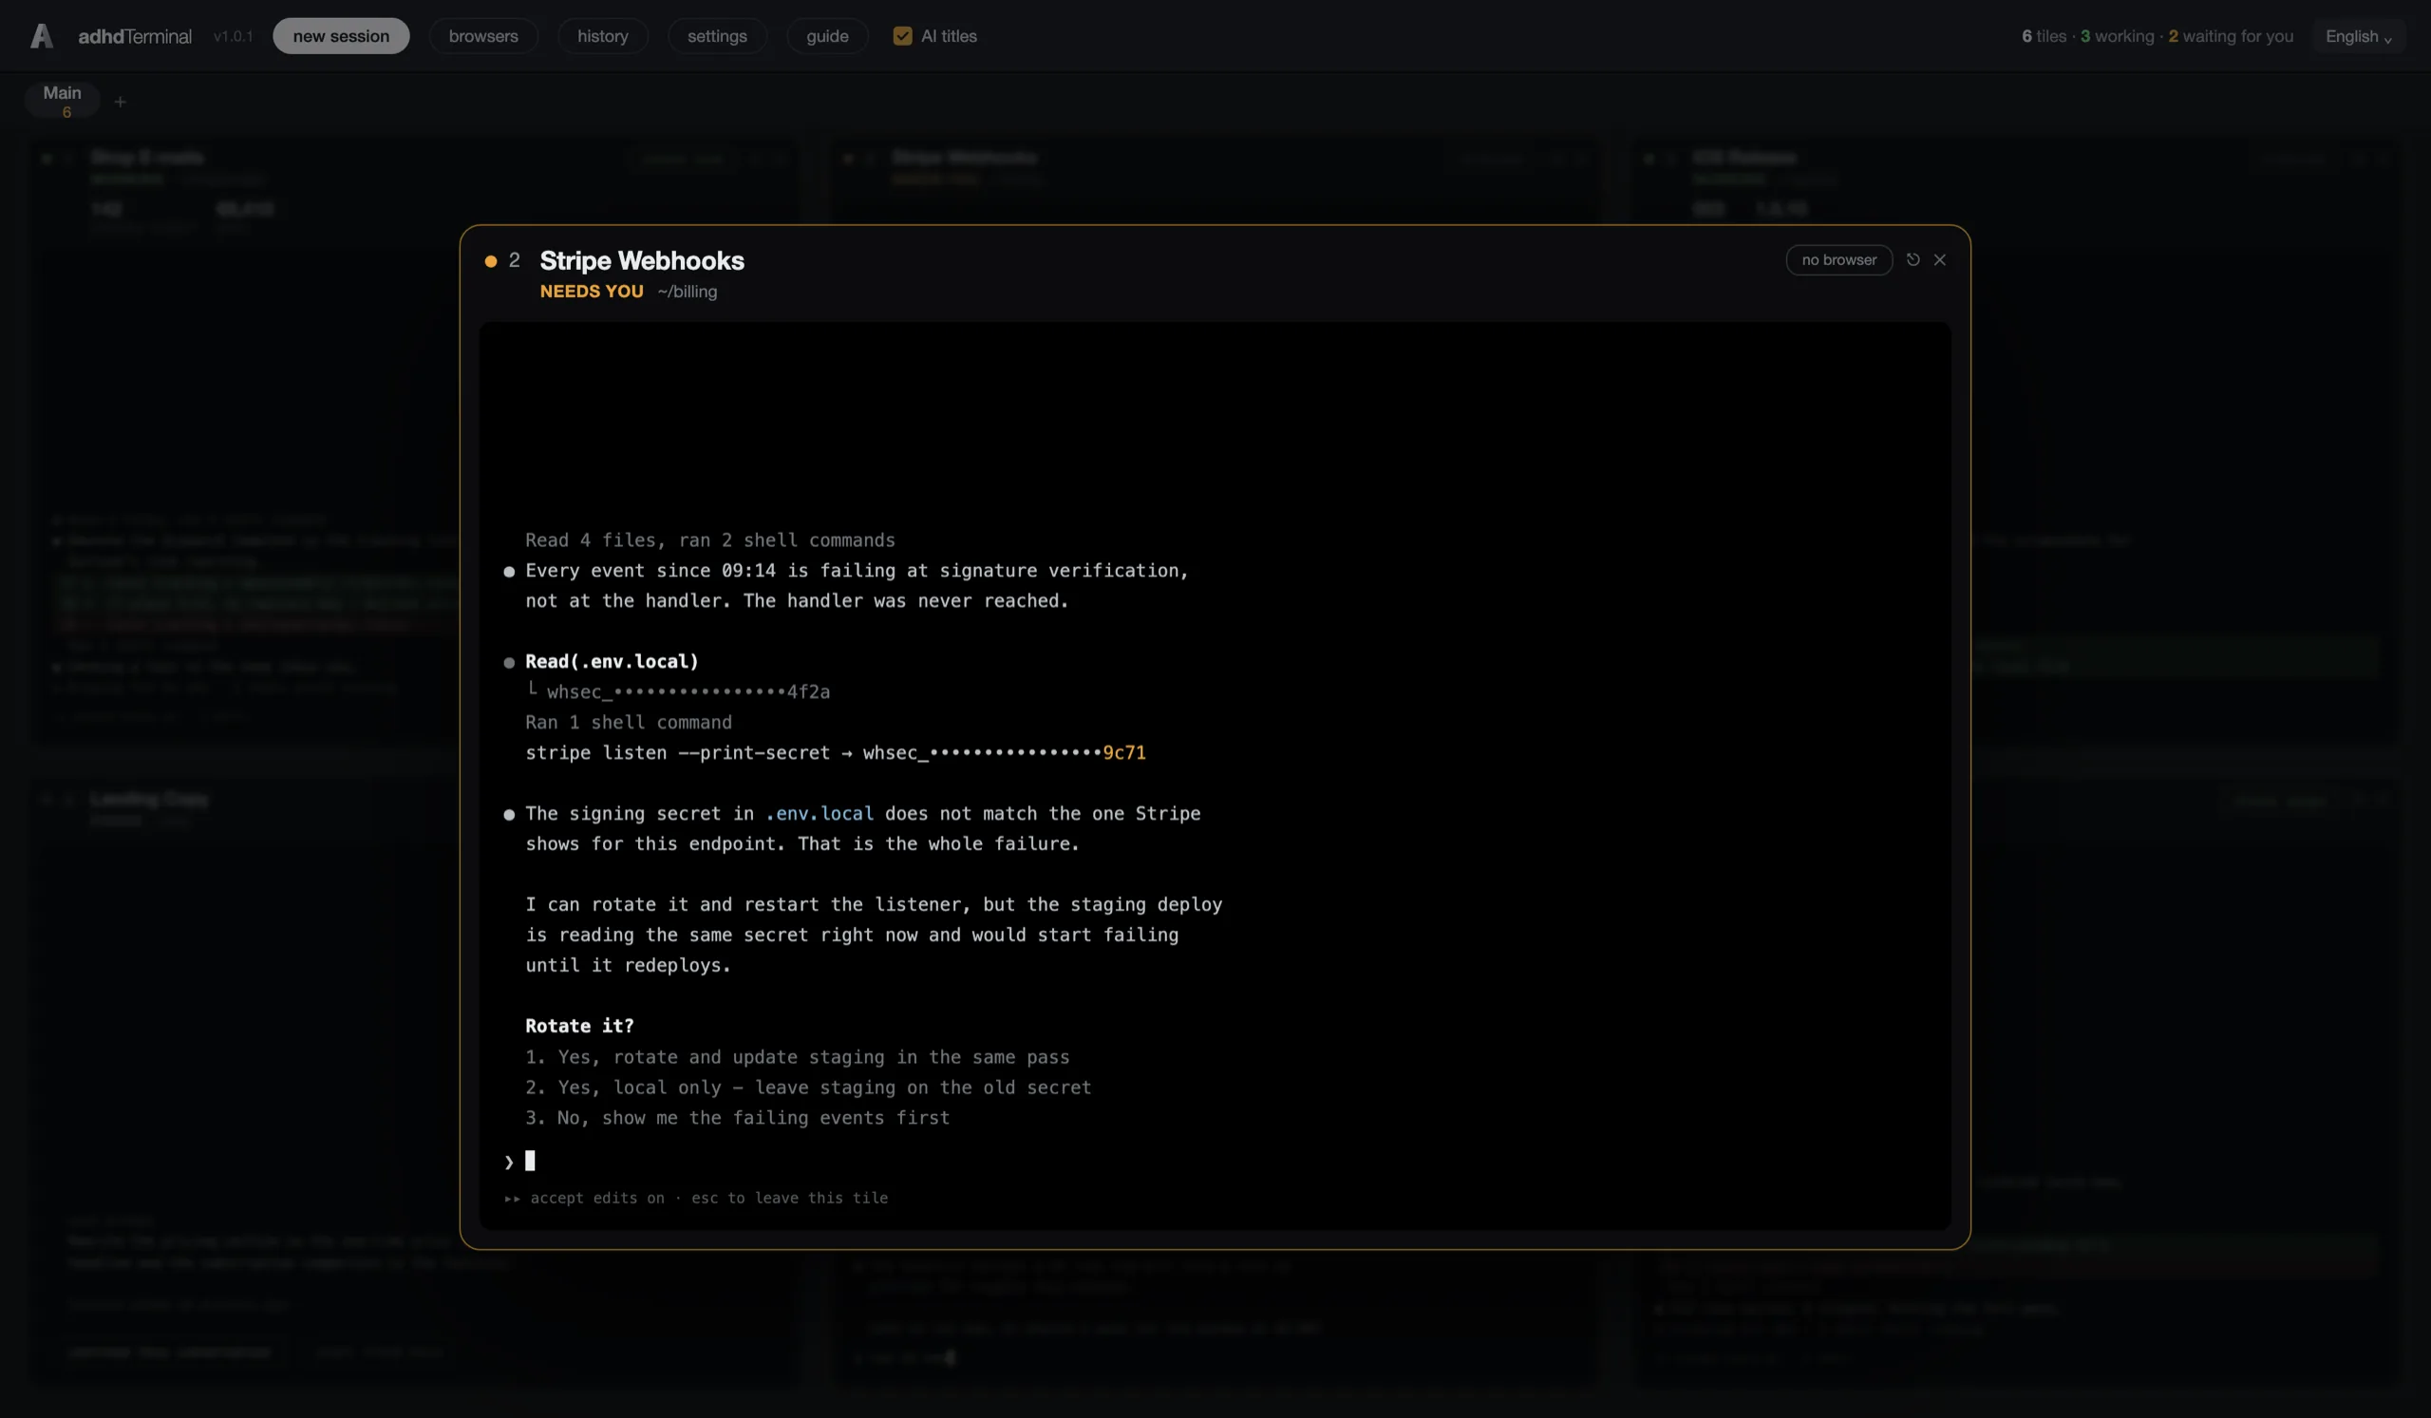
Task: Click the no browser button
Action: pyautogui.click(x=1838, y=259)
